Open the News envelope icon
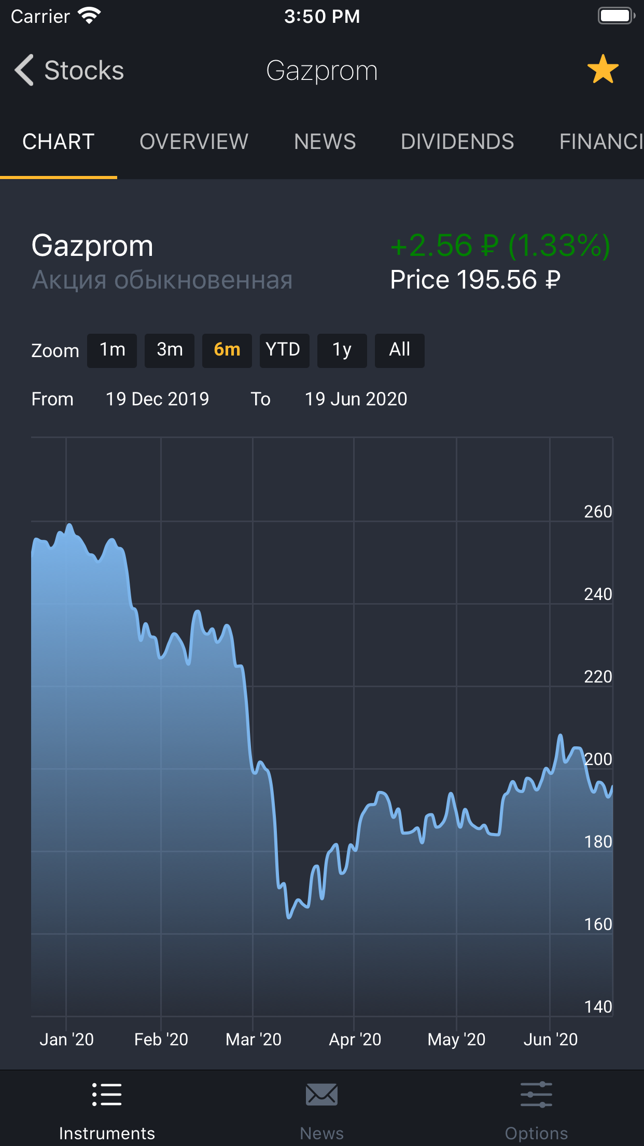 pyautogui.click(x=321, y=1094)
